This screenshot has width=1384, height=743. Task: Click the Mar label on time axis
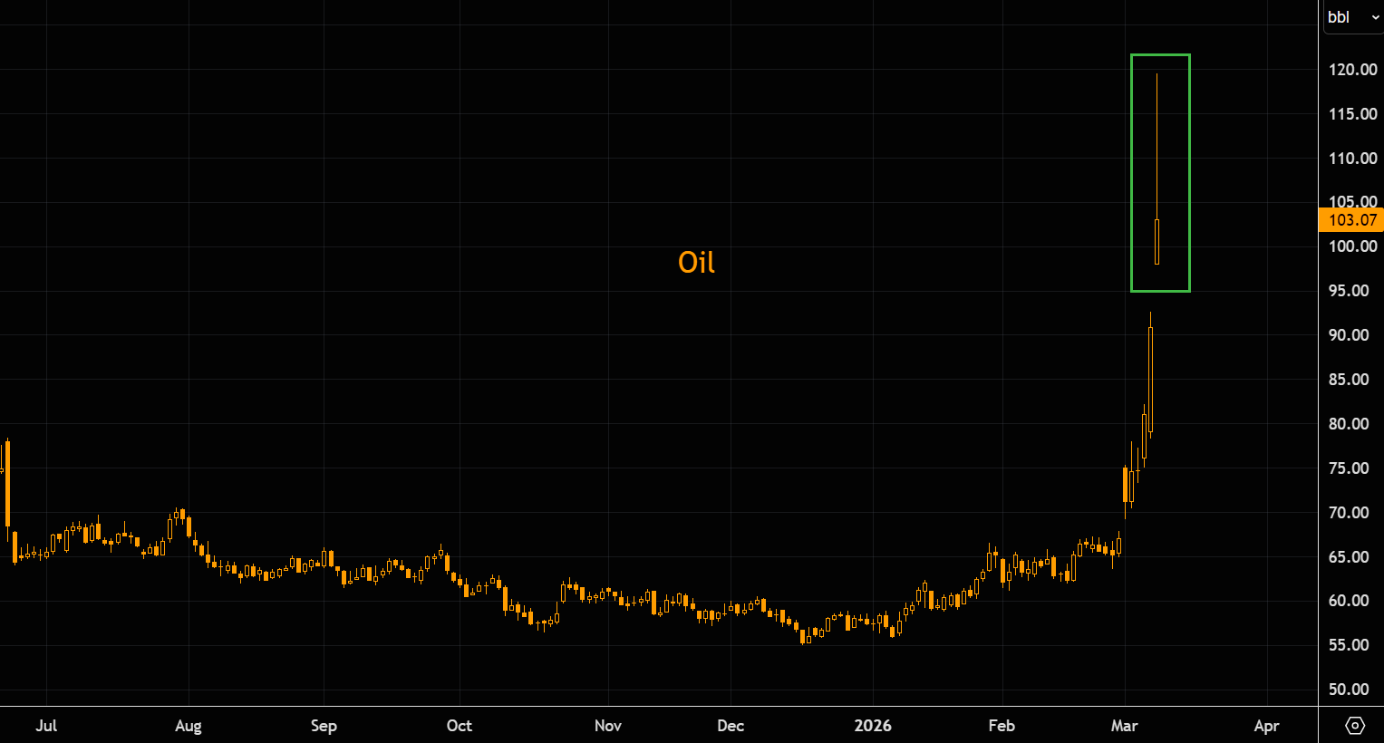click(x=1125, y=726)
